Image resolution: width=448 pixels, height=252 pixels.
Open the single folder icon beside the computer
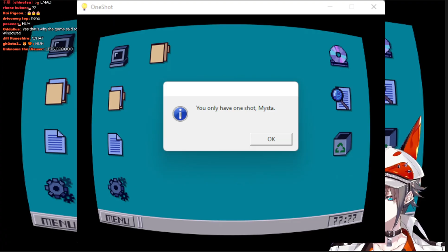(x=160, y=53)
